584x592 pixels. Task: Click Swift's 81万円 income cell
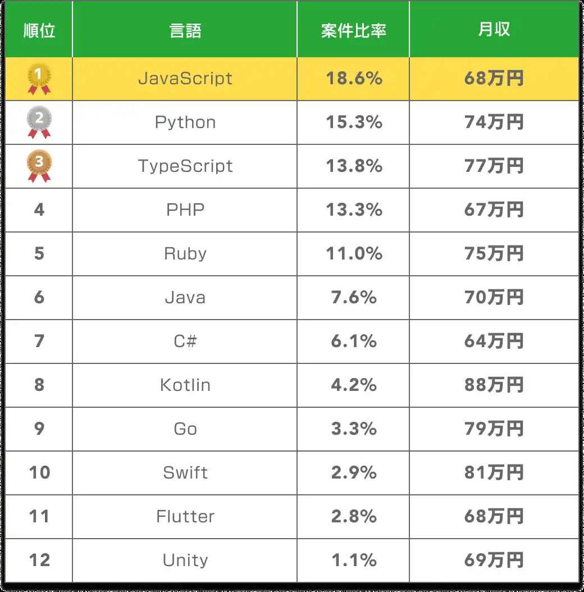[494, 473]
